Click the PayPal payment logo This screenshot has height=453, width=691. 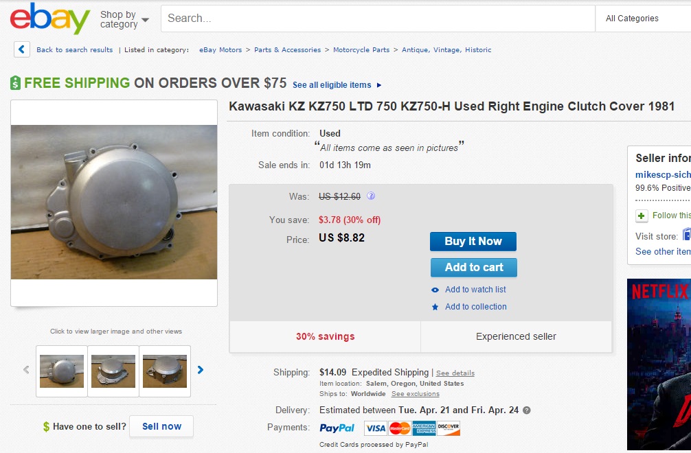pyautogui.click(x=337, y=428)
